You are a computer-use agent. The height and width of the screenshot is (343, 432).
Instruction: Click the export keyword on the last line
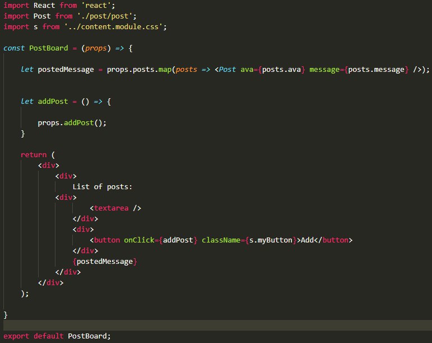click(16, 336)
